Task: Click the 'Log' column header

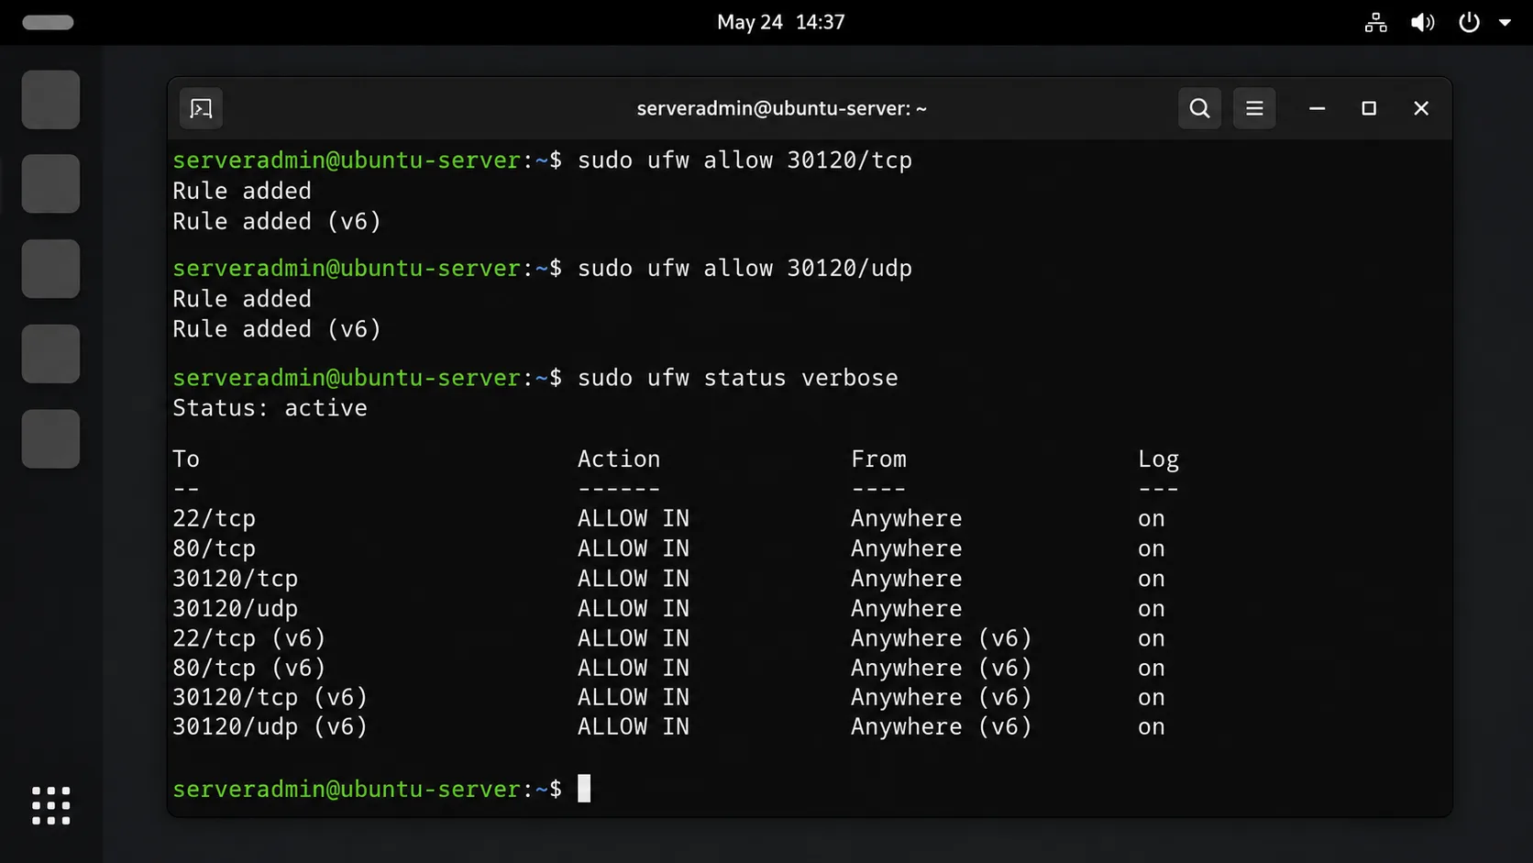Action: (1159, 459)
